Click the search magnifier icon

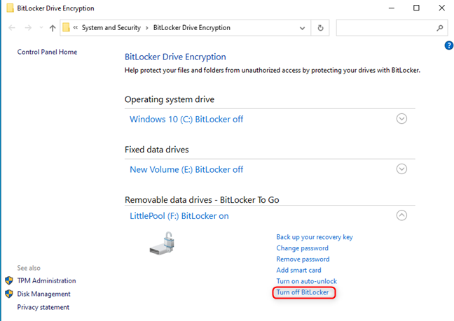(440, 28)
